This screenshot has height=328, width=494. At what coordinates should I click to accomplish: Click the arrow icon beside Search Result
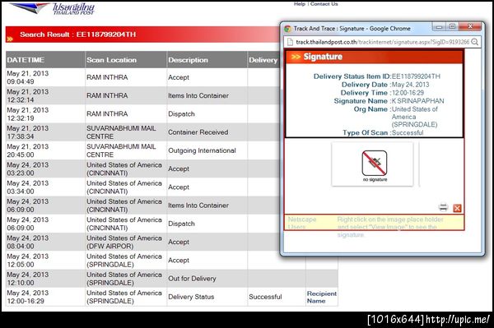tap(10, 39)
